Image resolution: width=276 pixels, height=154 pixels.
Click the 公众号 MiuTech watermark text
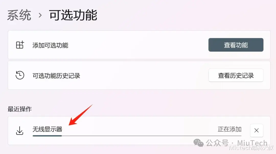(x=237, y=143)
